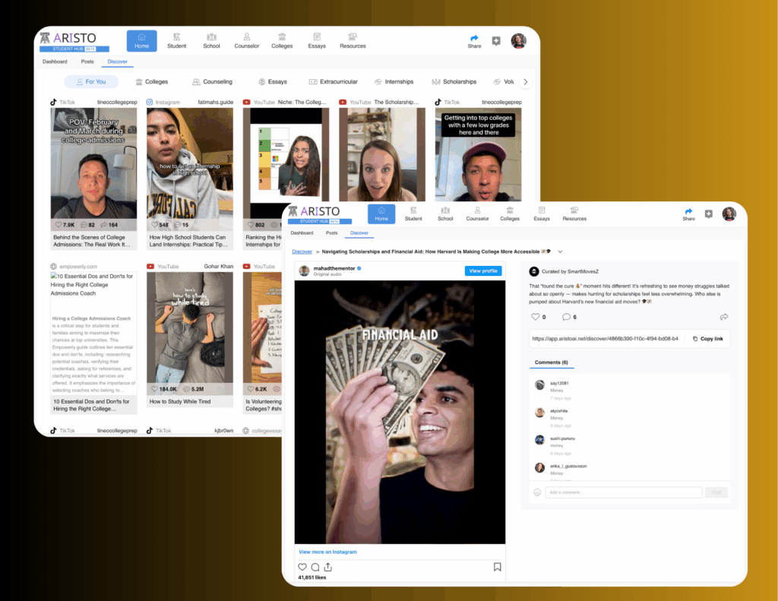Click the Aristo logo in the Discover feed window
The height and width of the screenshot is (601, 778).
[74, 41]
